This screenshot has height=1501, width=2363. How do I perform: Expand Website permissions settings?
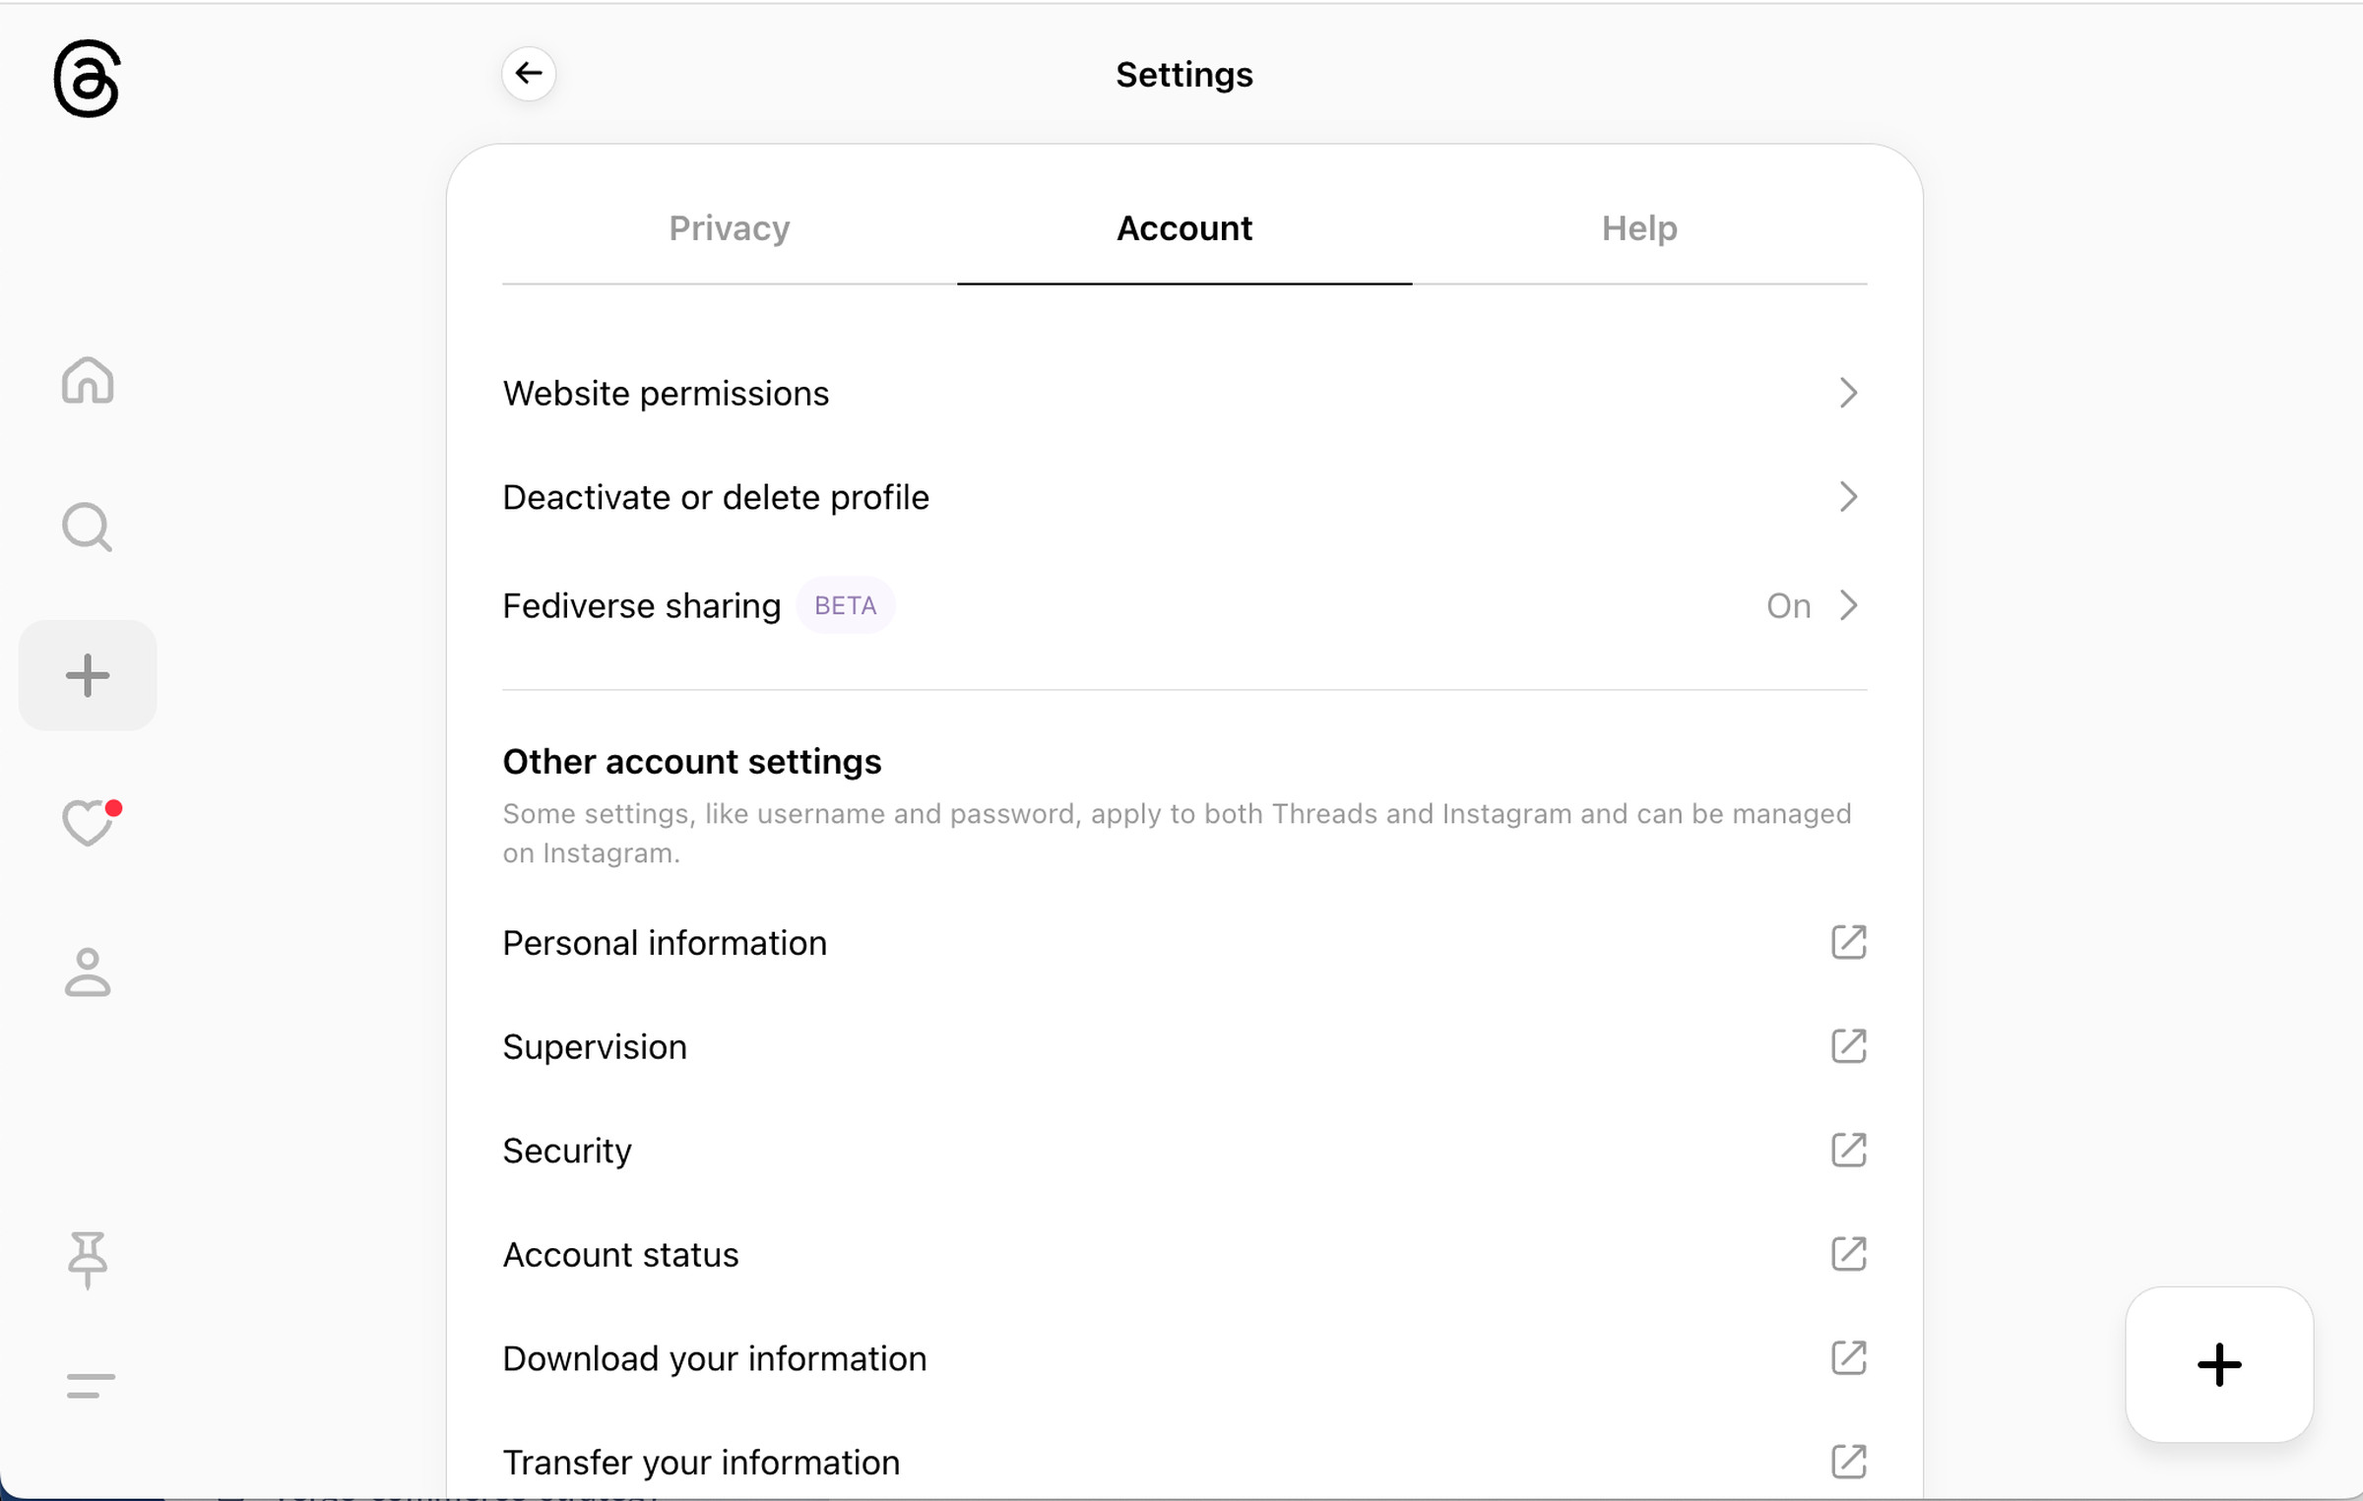point(1183,393)
